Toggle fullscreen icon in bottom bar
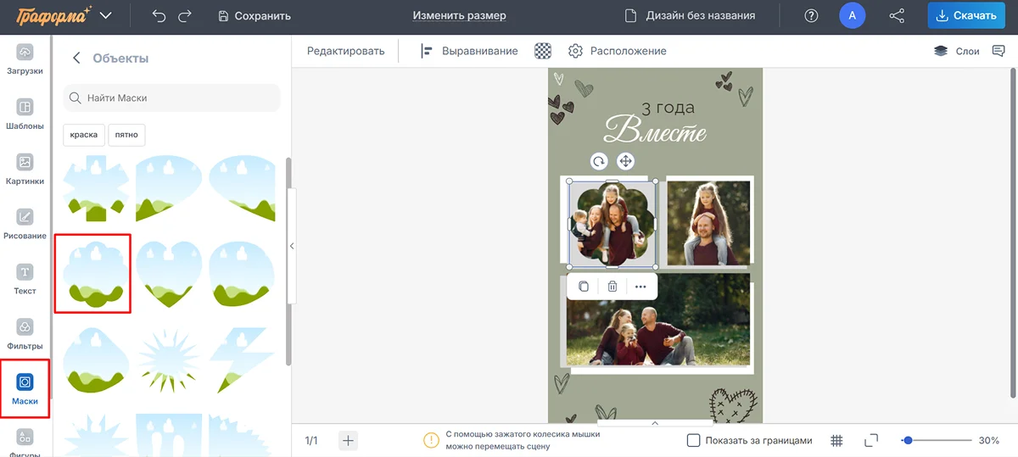This screenshot has height=457, width=1018. pos(870,440)
